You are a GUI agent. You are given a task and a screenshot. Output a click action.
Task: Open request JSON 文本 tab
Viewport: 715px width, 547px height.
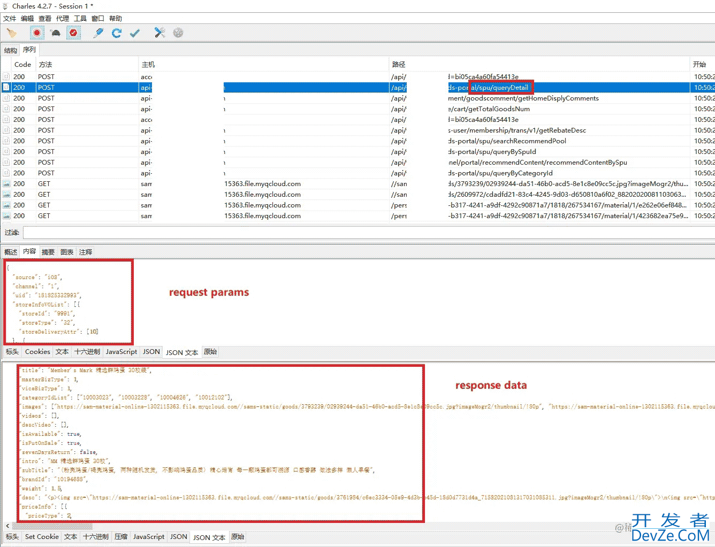(182, 352)
